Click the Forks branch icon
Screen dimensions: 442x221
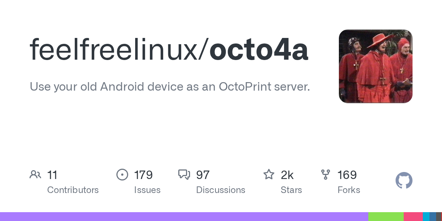coord(326,175)
